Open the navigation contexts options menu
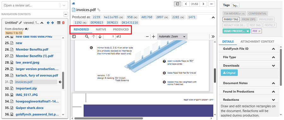The height and width of the screenshot is (120, 284). [66, 14]
